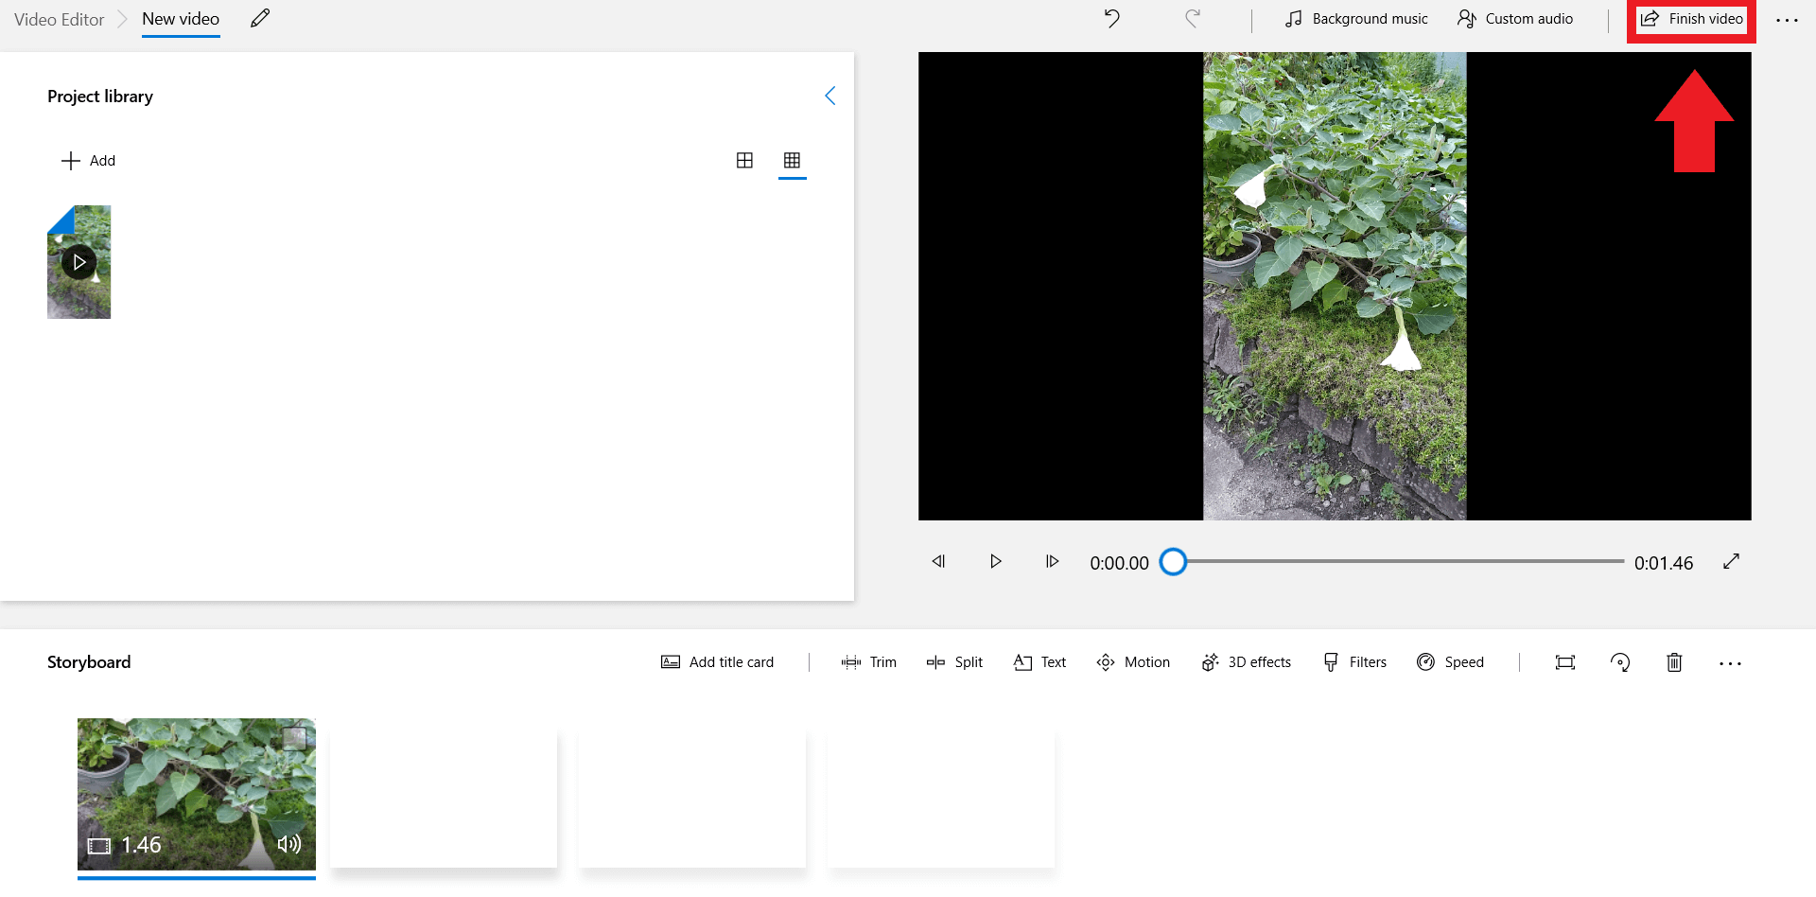Open more options in top bar
Screen dimensions: 1816x897
click(1787, 20)
